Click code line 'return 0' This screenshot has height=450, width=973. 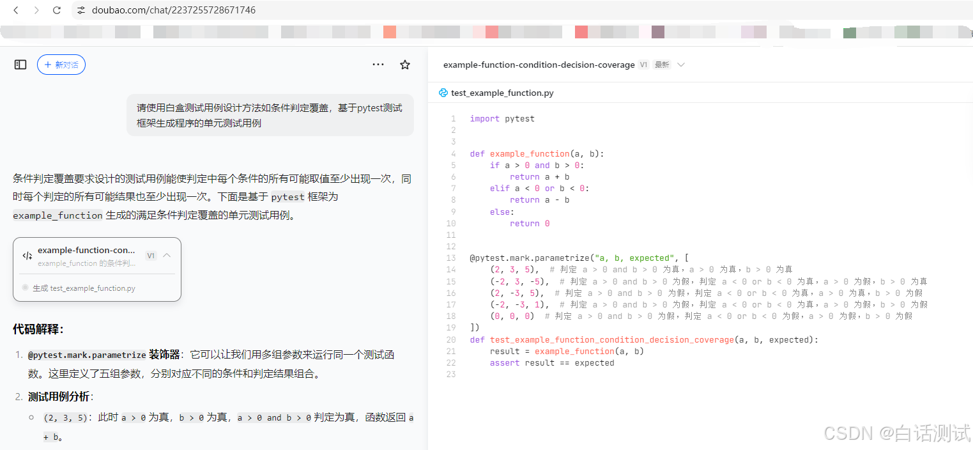[530, 223]
